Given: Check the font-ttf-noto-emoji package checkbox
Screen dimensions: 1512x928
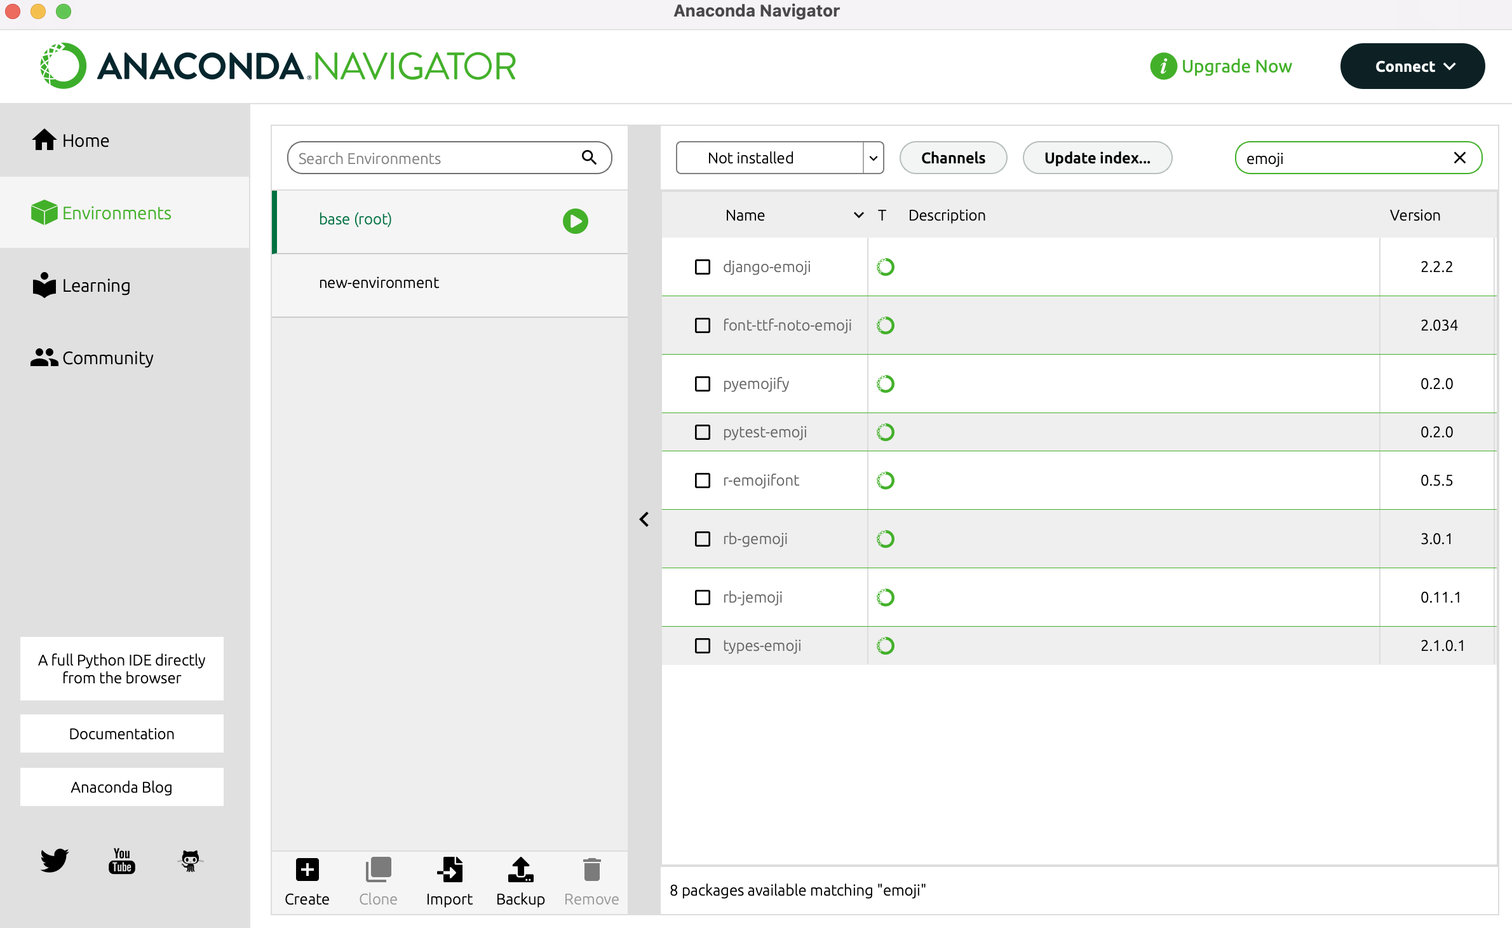Looking at the screenshot, I should (x=703, y=325).
